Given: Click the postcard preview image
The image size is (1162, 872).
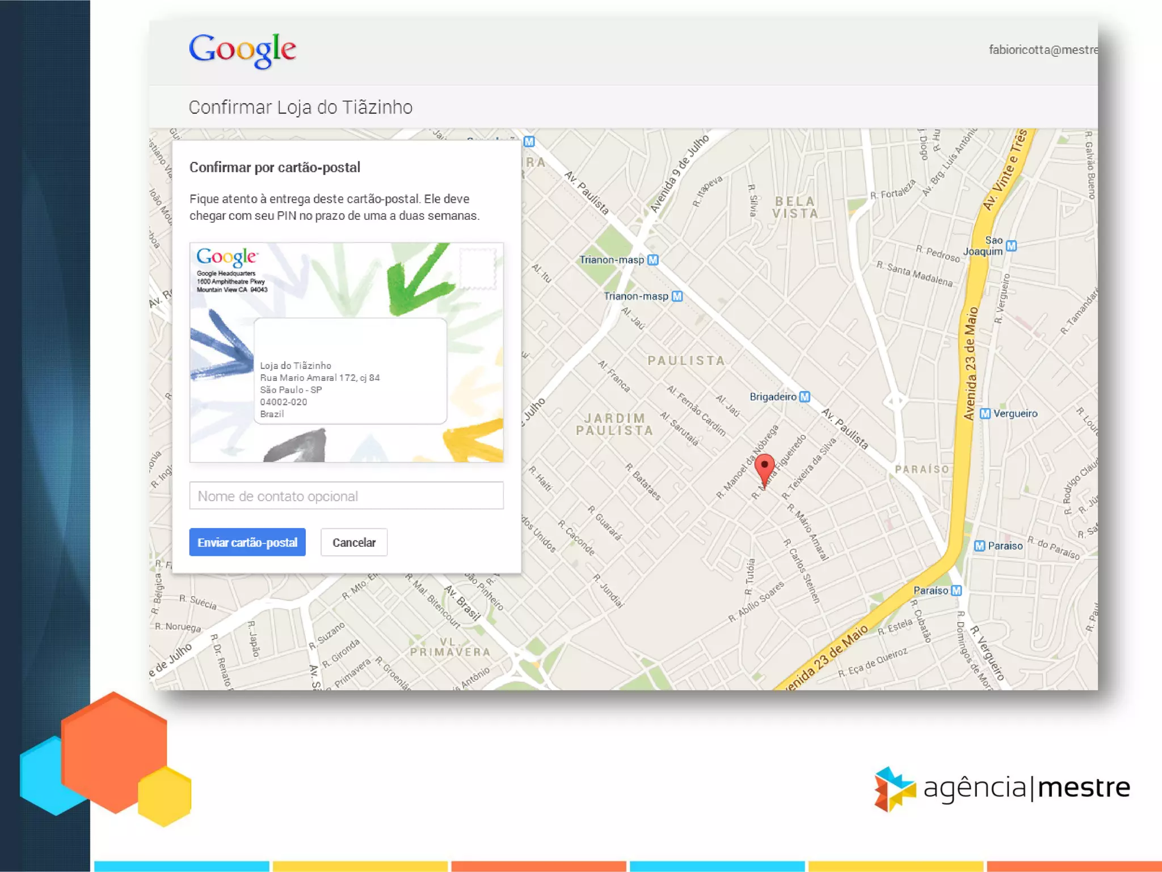Looking at the screenshot, I should coord(347,352).
